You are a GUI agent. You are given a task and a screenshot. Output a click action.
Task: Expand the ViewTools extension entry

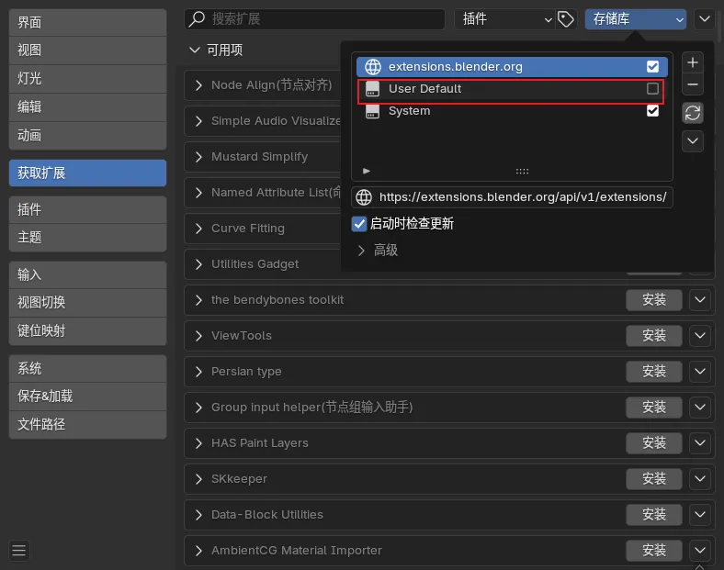click(x=198, y=336)
